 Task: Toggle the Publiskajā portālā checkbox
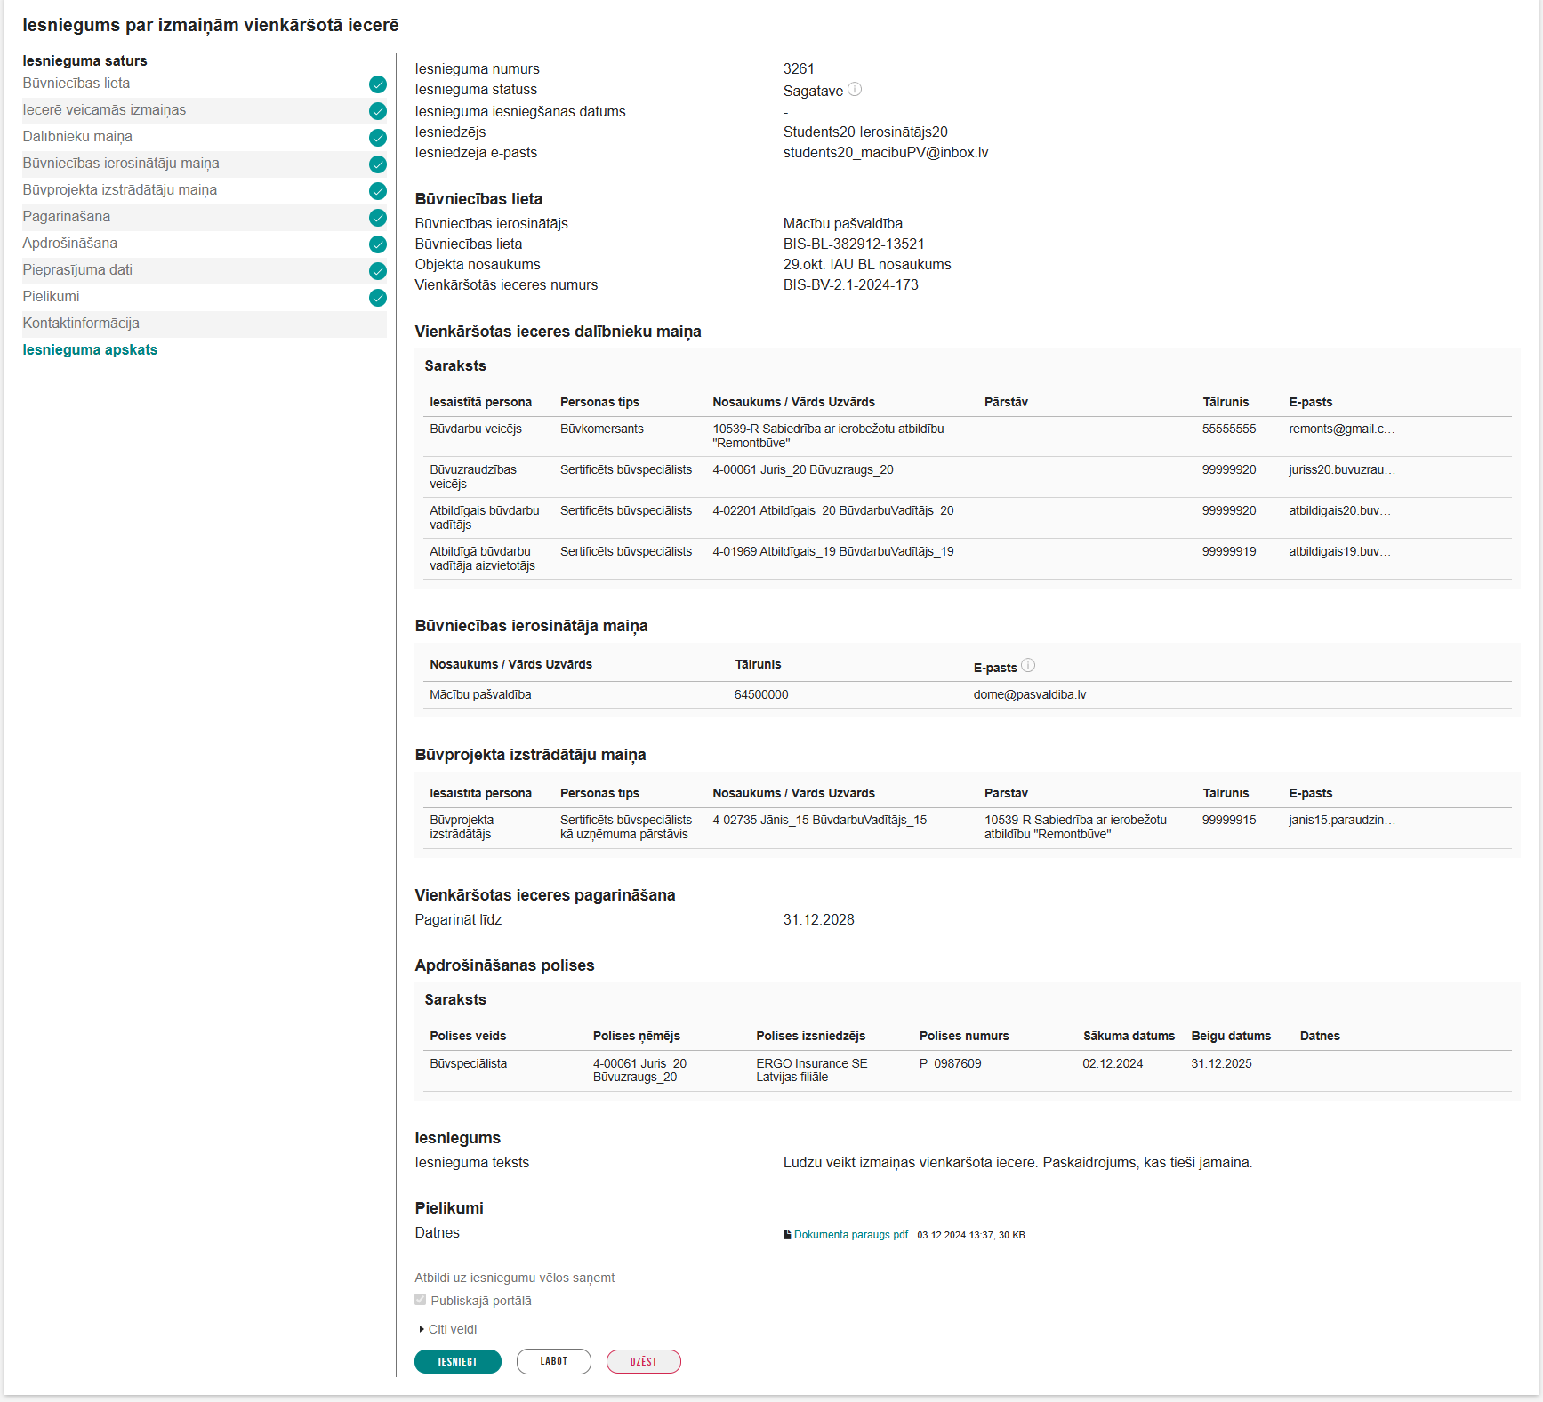421,1300
